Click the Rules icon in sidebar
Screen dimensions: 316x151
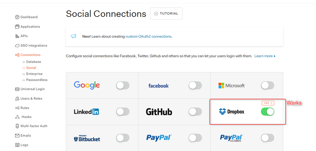[17, 108]
